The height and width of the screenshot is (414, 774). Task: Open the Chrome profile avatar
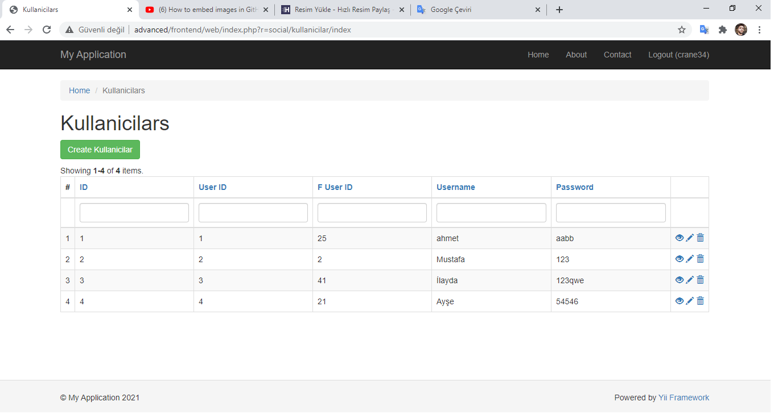[x=741, y=30]
